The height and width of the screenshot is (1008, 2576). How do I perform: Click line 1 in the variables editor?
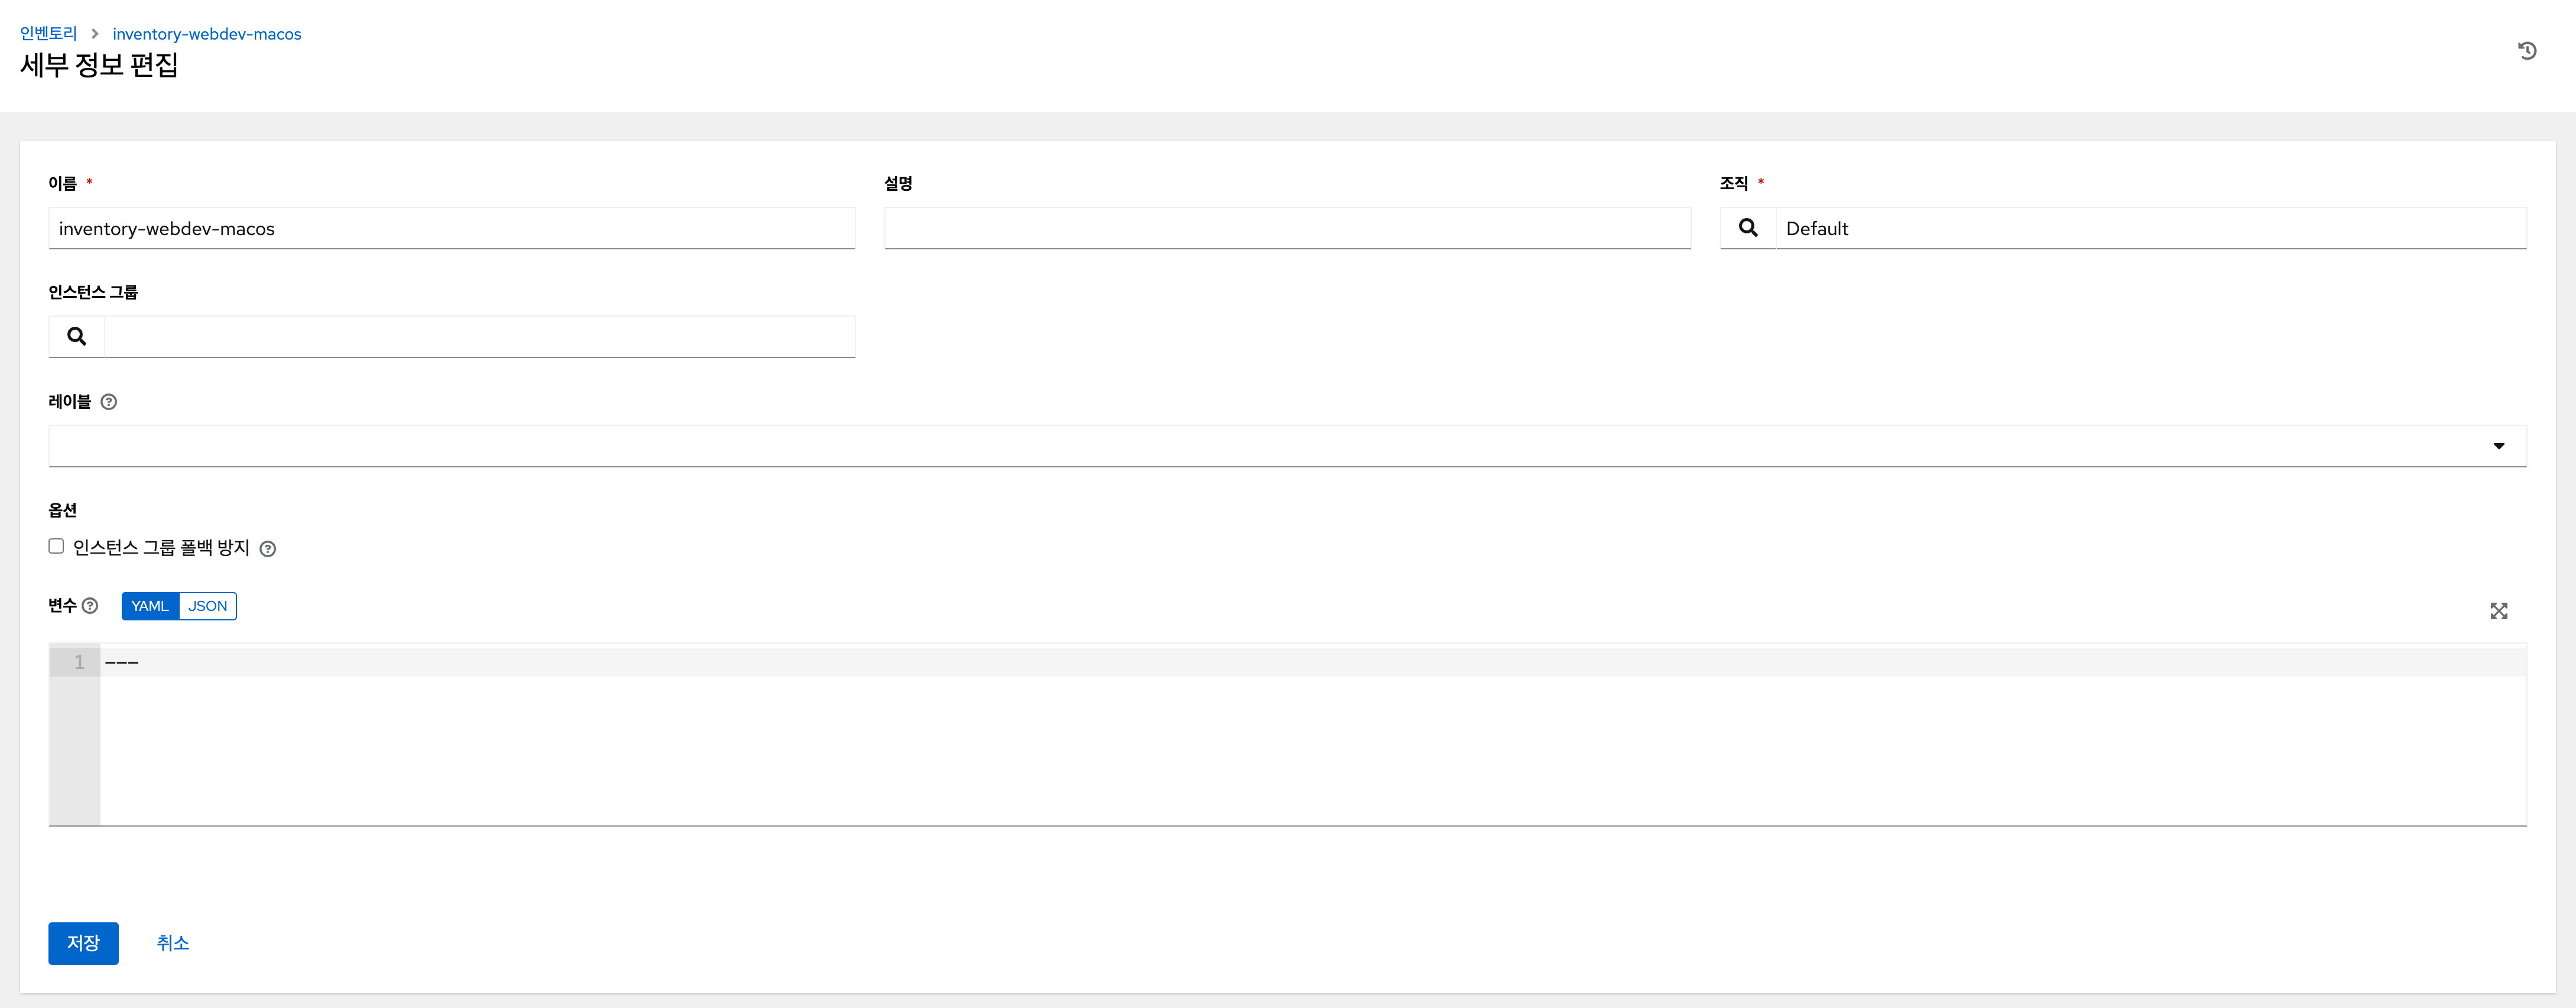(1312, 662)
